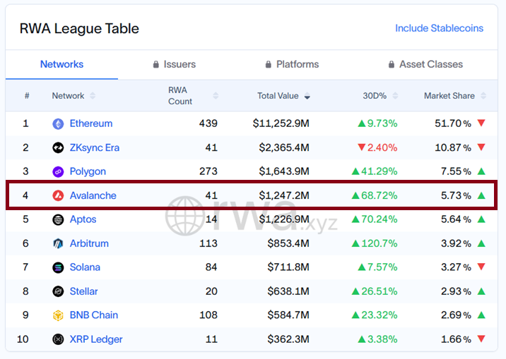
Task: Open the Stellar network link
Action: pyautogui.click(x=83, y=291)
